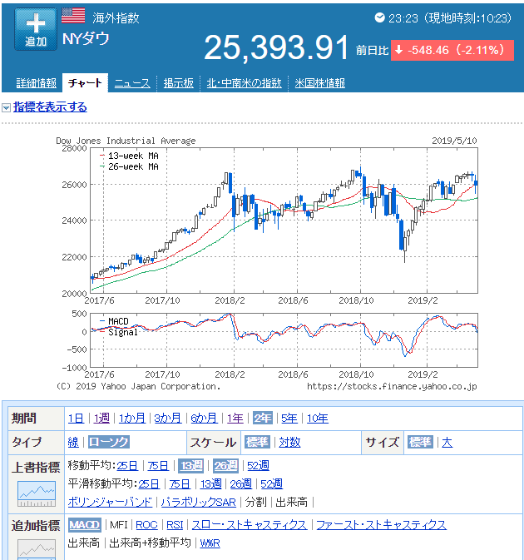
Task: Click the MACD sub-chart
Action: pos(284,340)
